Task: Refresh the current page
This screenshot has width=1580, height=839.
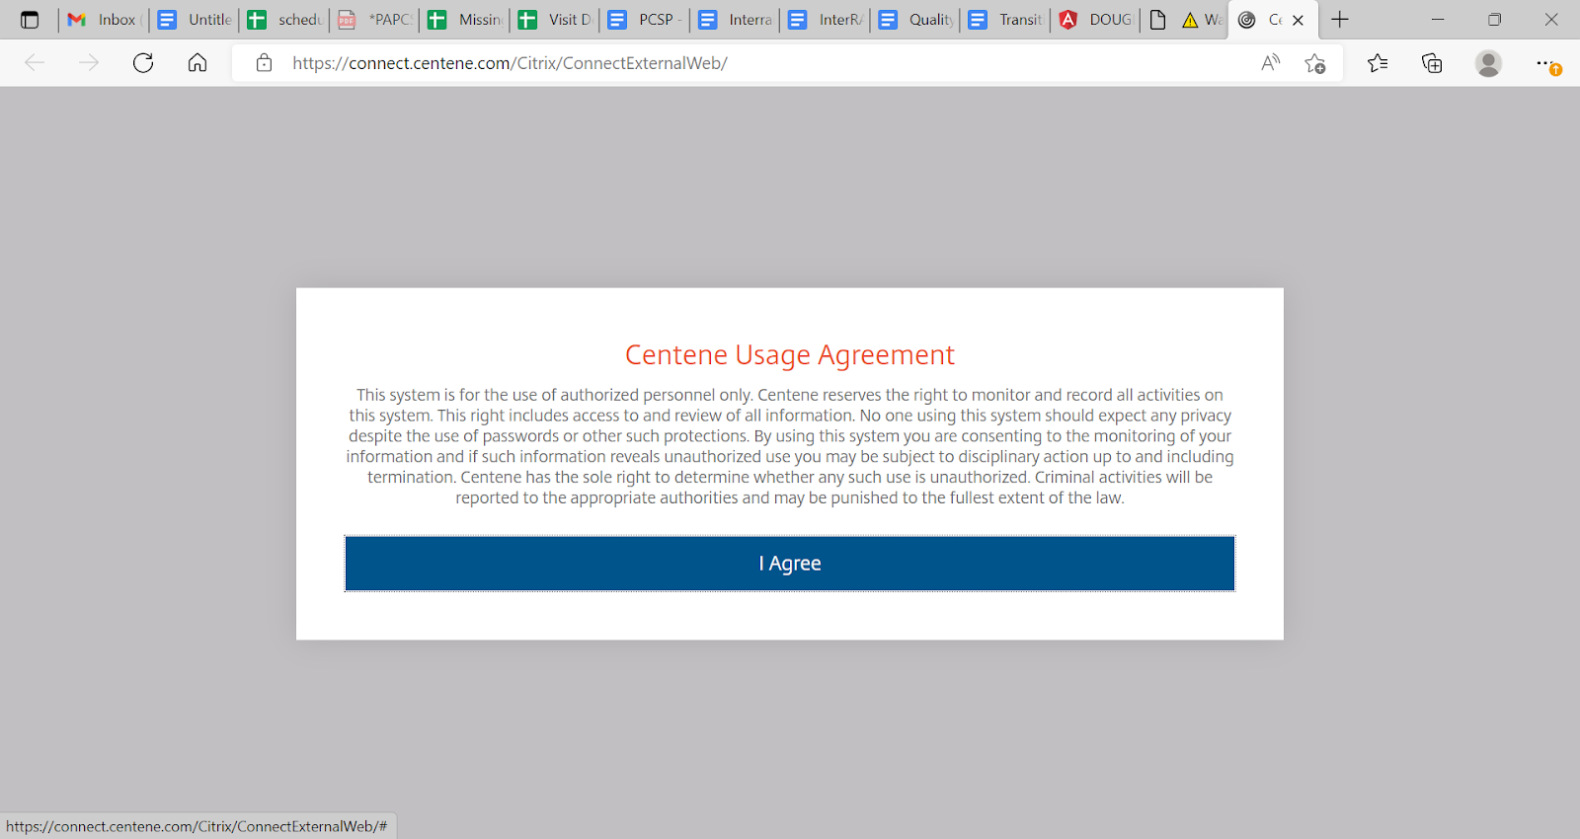Action: coord(143,63)
